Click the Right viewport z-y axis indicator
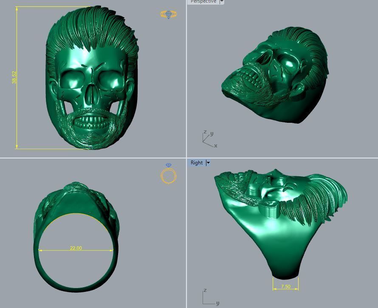Screen dimensions: 378x308 click(211, 297)
